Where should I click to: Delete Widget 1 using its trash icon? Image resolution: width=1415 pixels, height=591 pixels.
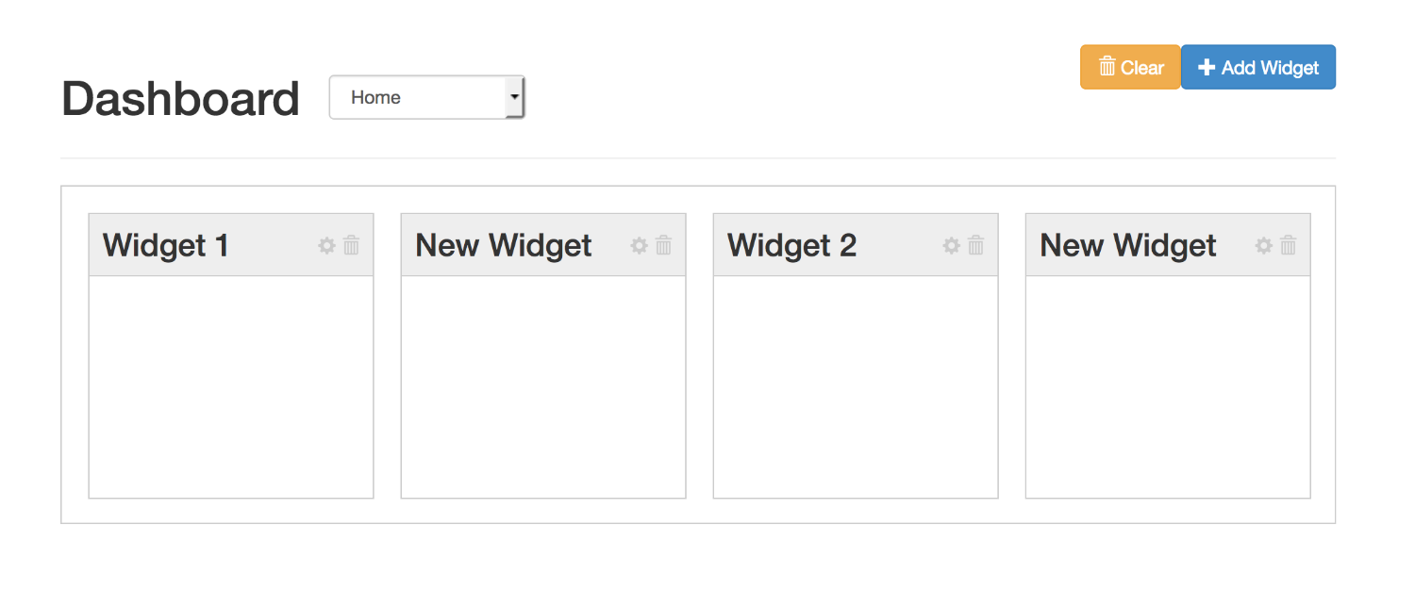[352, 246]
